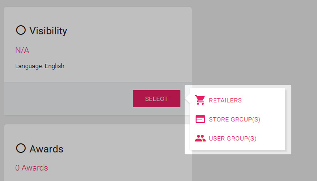317x181 pixels.
Task: Click the Visibility section heading
Action: (49, 31)
